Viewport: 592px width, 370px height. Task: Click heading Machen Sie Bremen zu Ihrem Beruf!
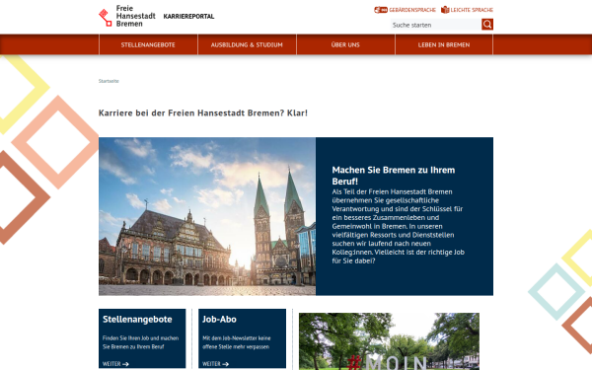394,176
